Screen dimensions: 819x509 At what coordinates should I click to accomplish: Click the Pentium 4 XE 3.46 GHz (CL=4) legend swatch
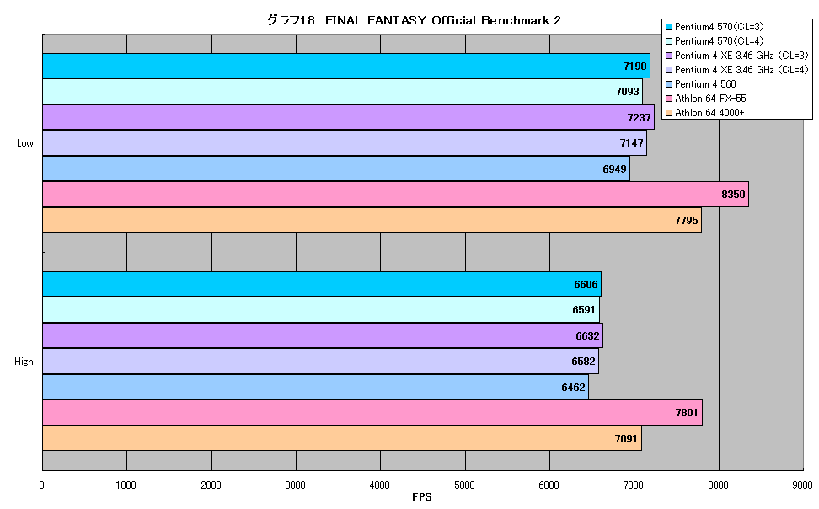coord(668,70)
